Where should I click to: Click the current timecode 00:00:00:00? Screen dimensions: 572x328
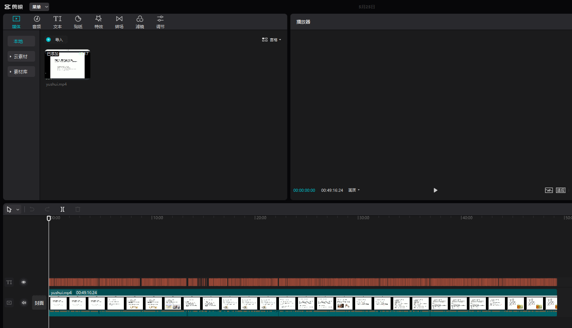pyautogui.click(x=304, y=190)
